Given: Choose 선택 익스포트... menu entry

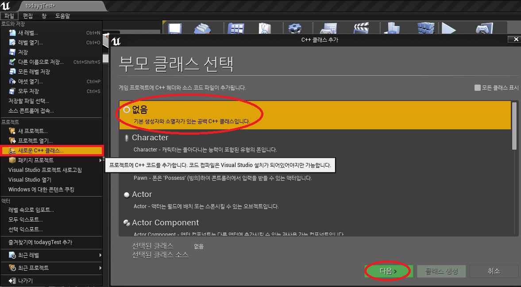Looking at the screenshot, I should click(x=51, y=229).
